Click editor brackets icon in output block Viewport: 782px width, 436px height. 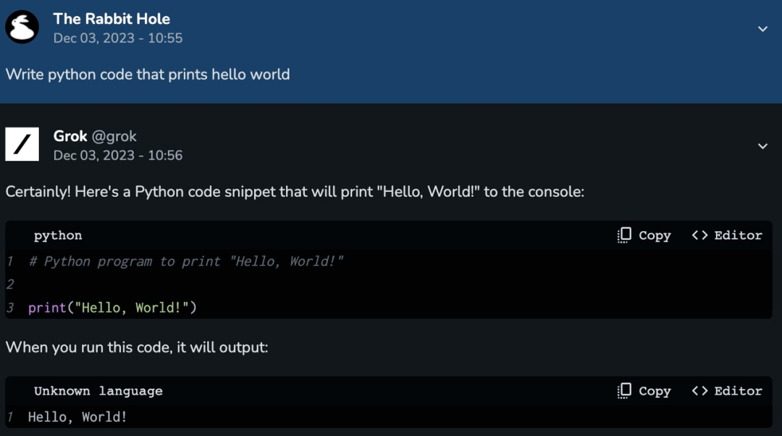tap(699, 390)
